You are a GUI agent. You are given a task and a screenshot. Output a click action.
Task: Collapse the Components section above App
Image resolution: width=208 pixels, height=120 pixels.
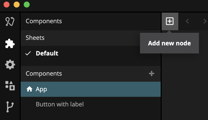[44, 74]
